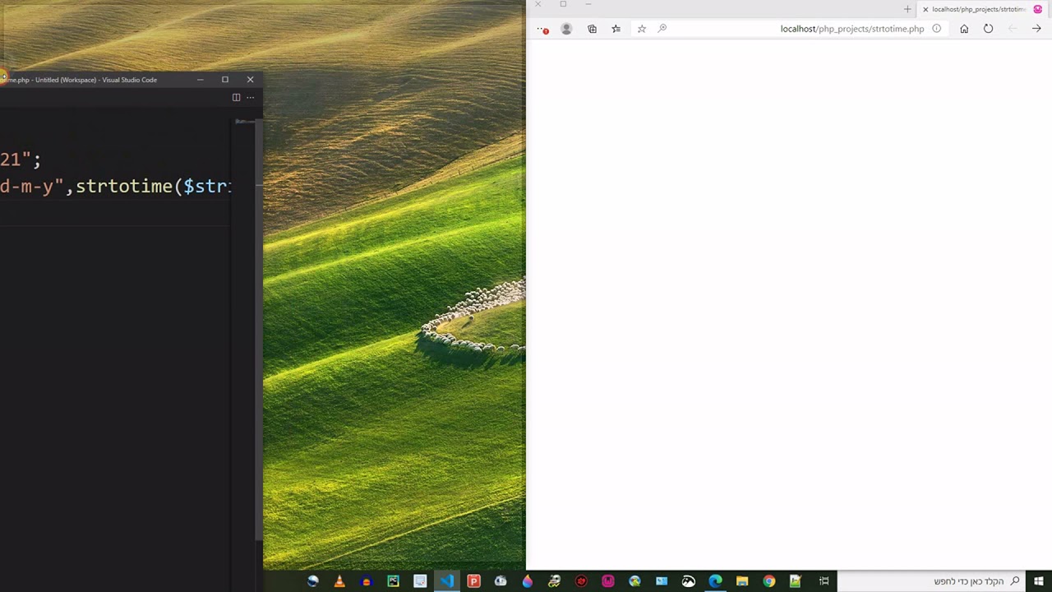
Task: View site information icon in address bar
Action: pos(936,29)
